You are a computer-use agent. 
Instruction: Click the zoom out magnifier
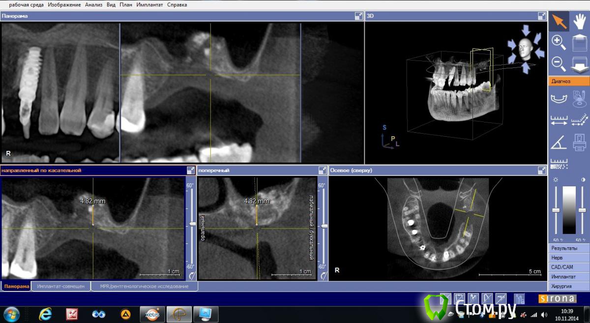point(559,63)
